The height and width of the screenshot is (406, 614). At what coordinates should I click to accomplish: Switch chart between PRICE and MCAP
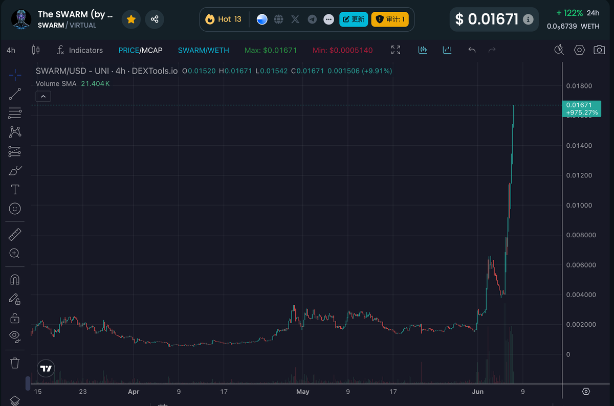(x=140, y=50)
